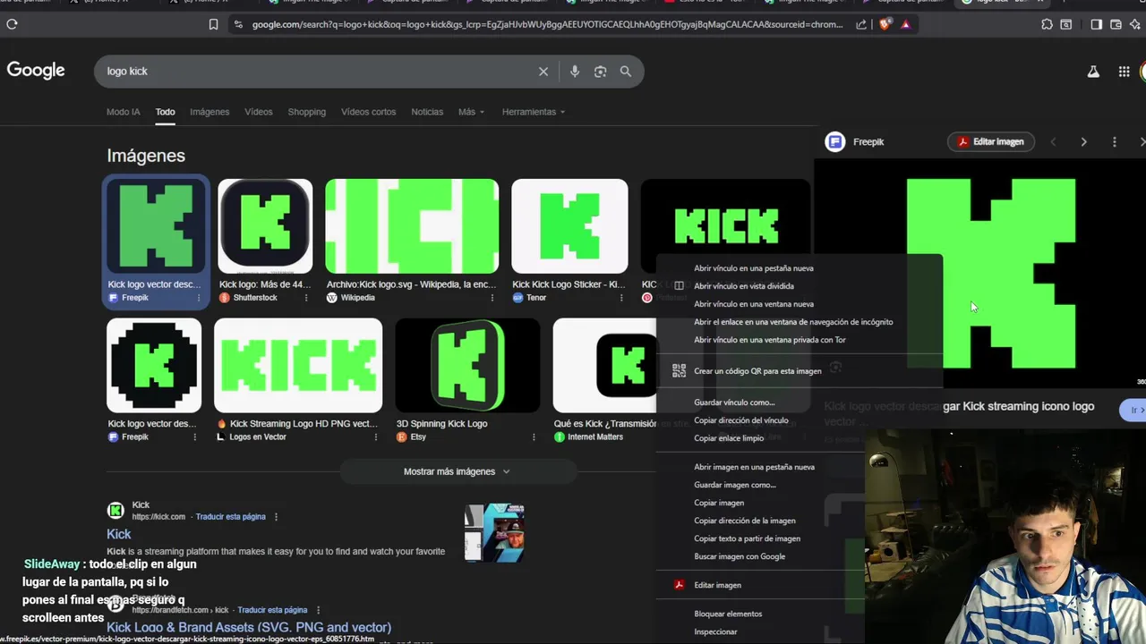Open three-dot menu of Wikipedia image result
The image size is (1146, 644).
coord(492,298)
